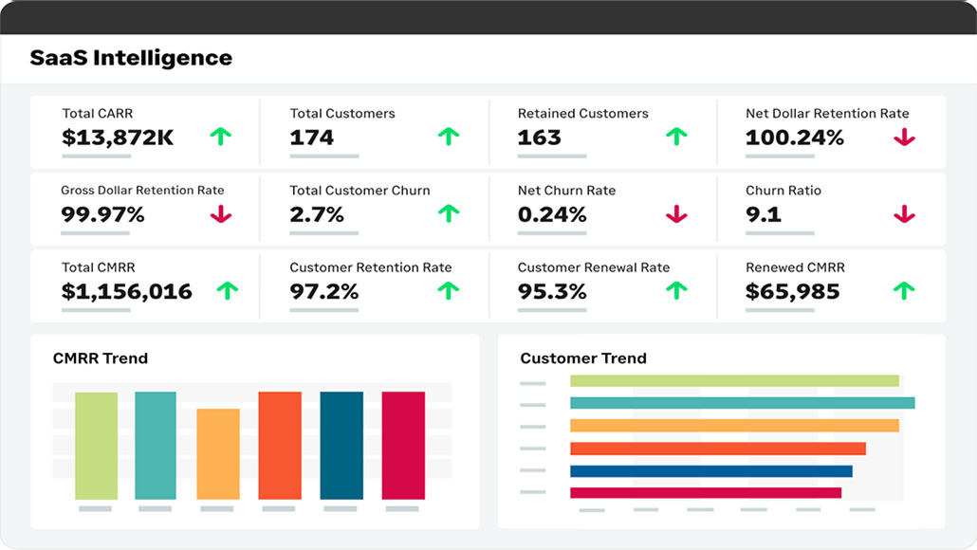Click the crimson bar in the CMRR Trend chart

(402, 446)
